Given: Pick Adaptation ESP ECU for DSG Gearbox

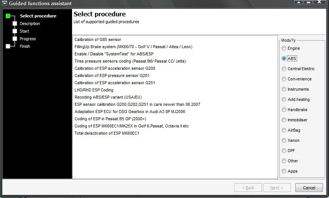Looking at the screenshot, I should tap(130, 112).
